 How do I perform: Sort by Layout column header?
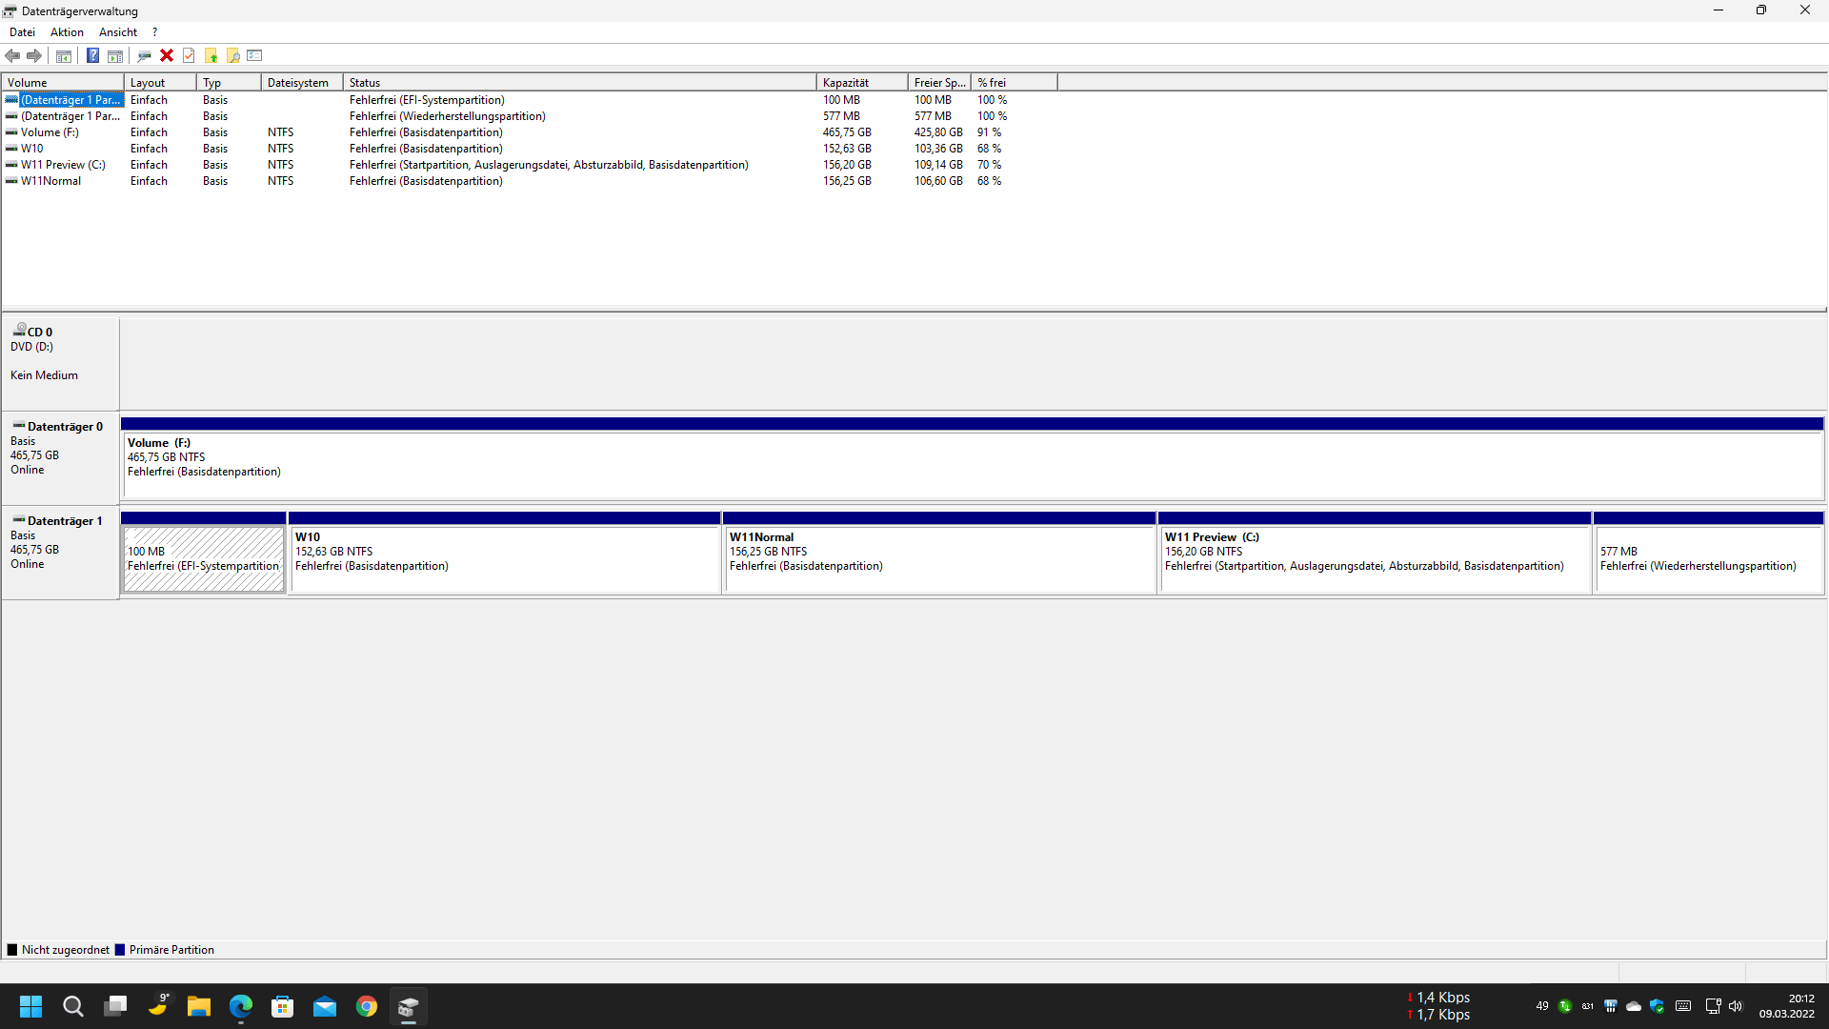[x=160, y=83]
